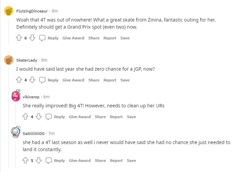Reply to Saltiiiiiiiii00's comment
Viewport: 243px width, 172px height.
56,161
